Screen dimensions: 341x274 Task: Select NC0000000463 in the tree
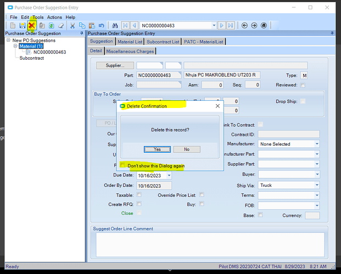[49, 53]
